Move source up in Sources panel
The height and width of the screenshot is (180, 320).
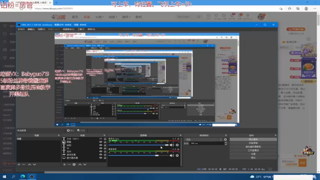click(80, 164)
